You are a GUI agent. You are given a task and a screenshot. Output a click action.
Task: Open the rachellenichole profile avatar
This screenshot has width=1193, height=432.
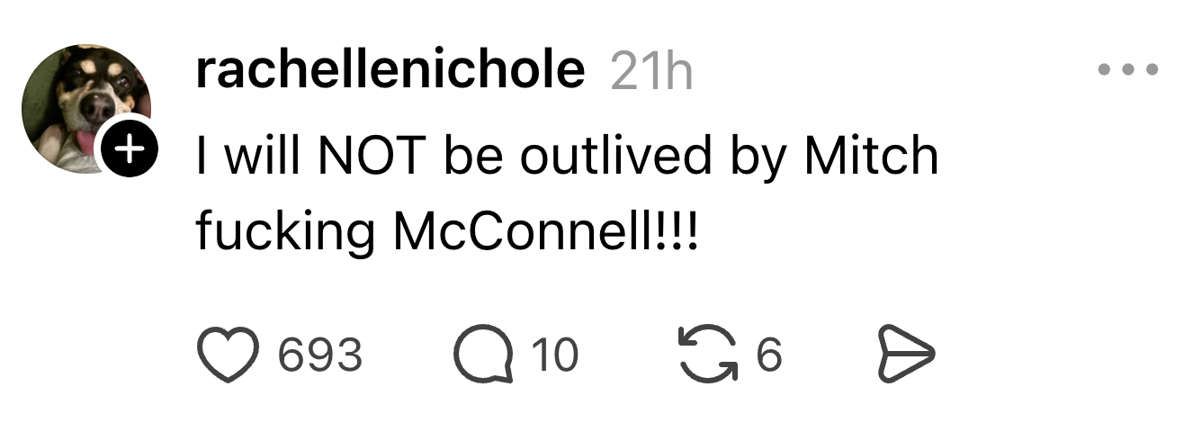81,103
